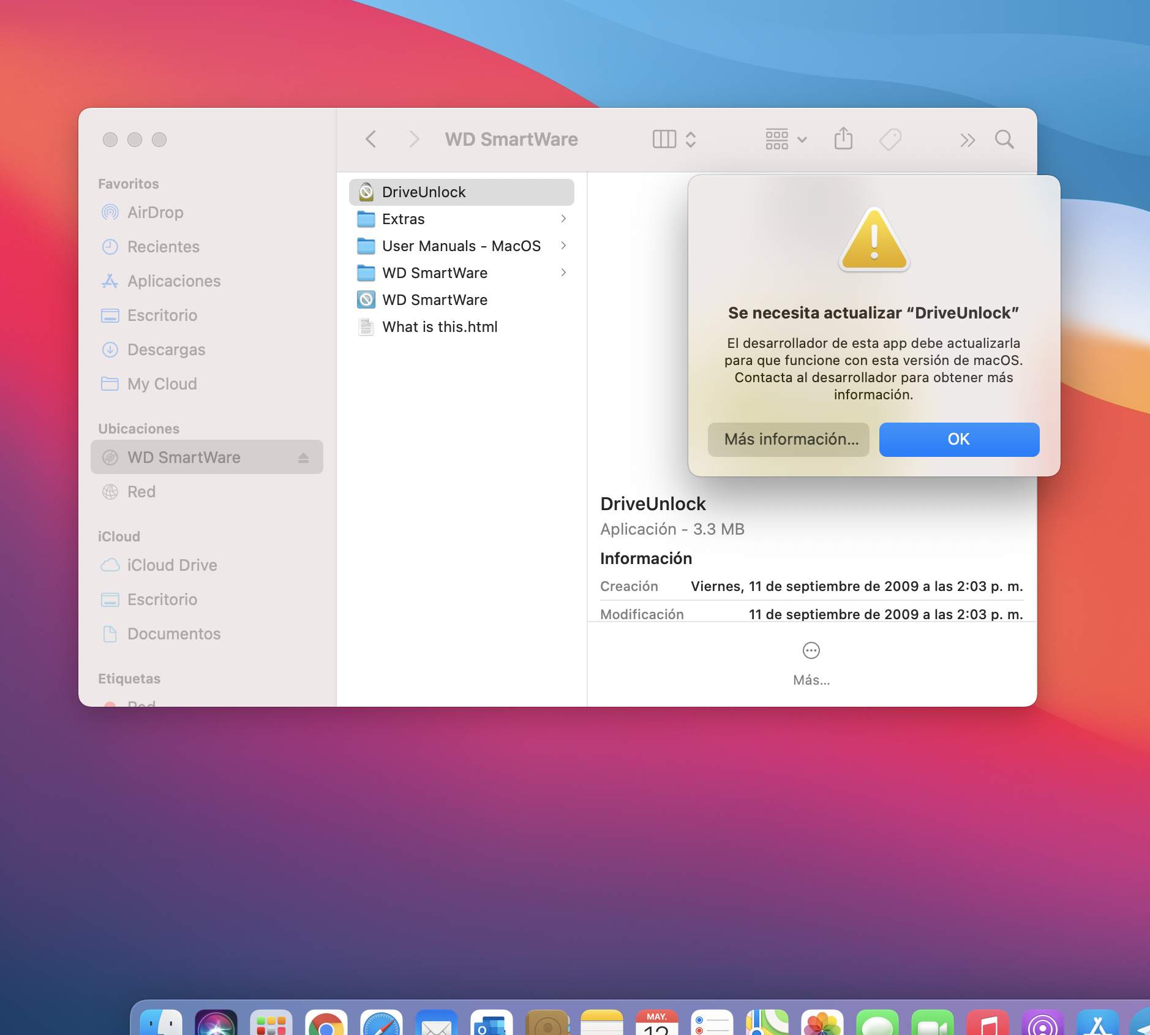Click the Creación date value in preview
The image size is (1150, 1035).
857,586
